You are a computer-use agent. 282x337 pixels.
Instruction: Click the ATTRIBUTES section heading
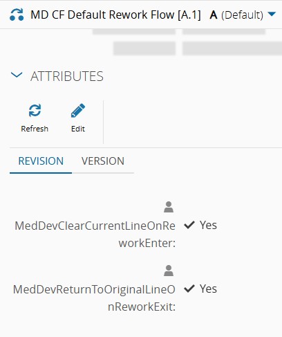click(67, 76)
